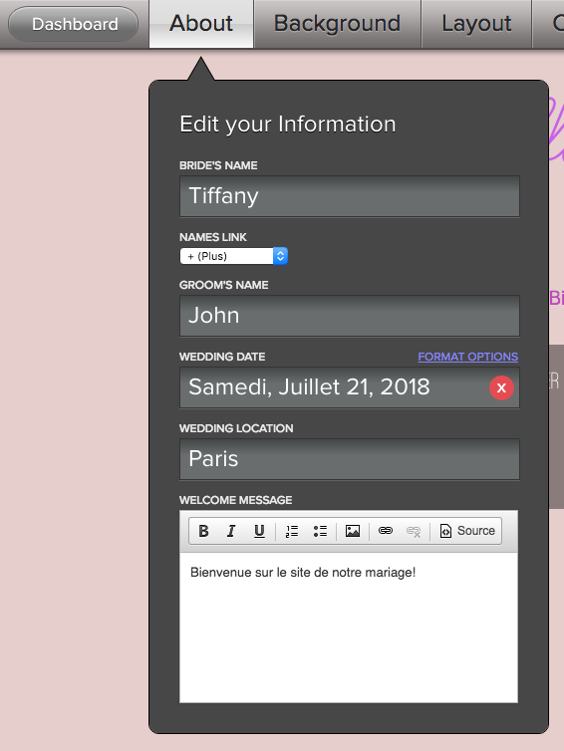This screenshot has height=751, width=564.
Task: Apply underline formatting in welcome message toolbar
Action: point(259,531)
